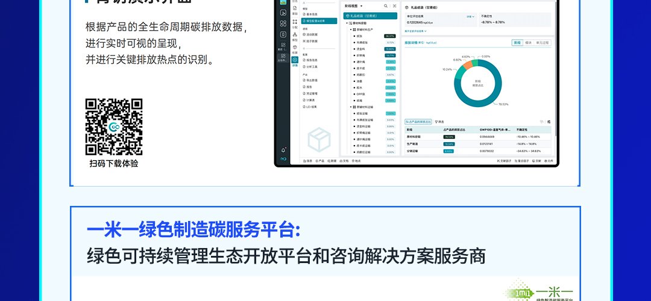Open the notification bell in the sidebar
Image resolution: width=651 pixels, height=301 pixels.
pyautogui.click(x=283, y=149)
